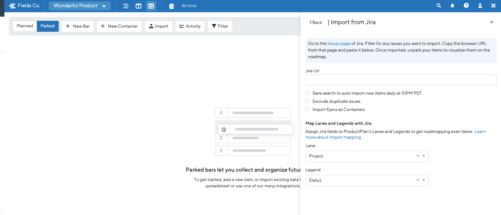Open the Issues page link

[x=339, y=44]
